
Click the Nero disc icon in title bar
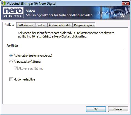coord(4,3)
